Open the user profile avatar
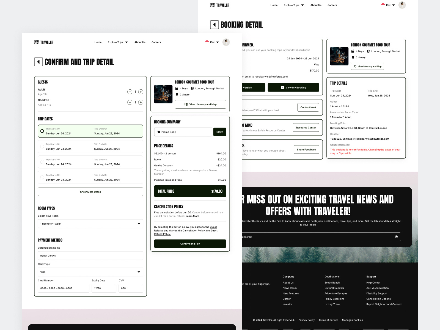This screenshot has height=330, width=440. click(x=226, y=42)
